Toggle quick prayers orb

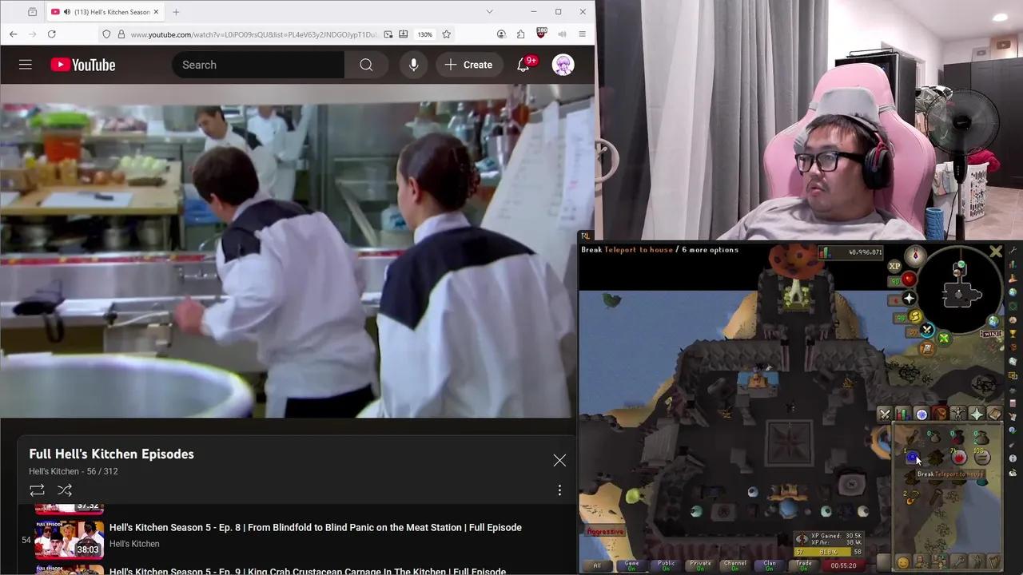click(910, 299)
